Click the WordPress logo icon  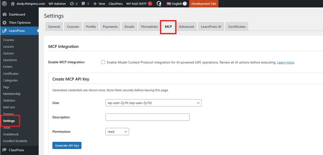tap(4, 4)
